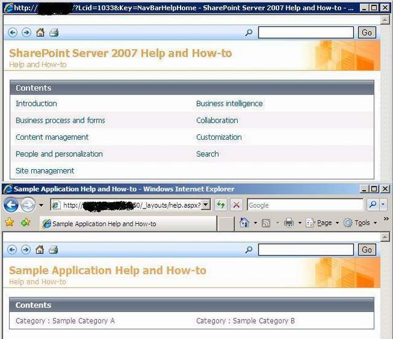Image resolution: width=393 pixels, height=339 pixels.
Task: Open the Home button dropdown arrow
Action: click(255, 223)
